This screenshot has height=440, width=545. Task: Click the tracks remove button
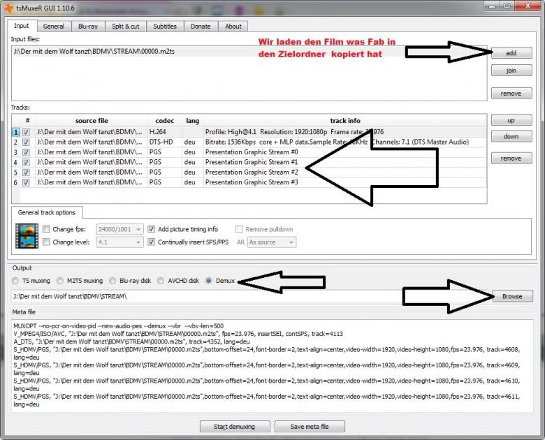(x=511, y=159)
